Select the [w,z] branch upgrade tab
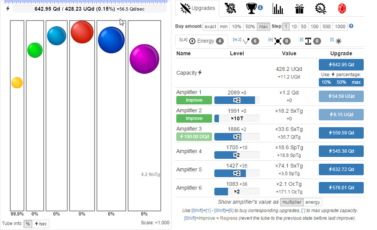Image resolution: width=377 pixels, height=230 pixels. 247,40
